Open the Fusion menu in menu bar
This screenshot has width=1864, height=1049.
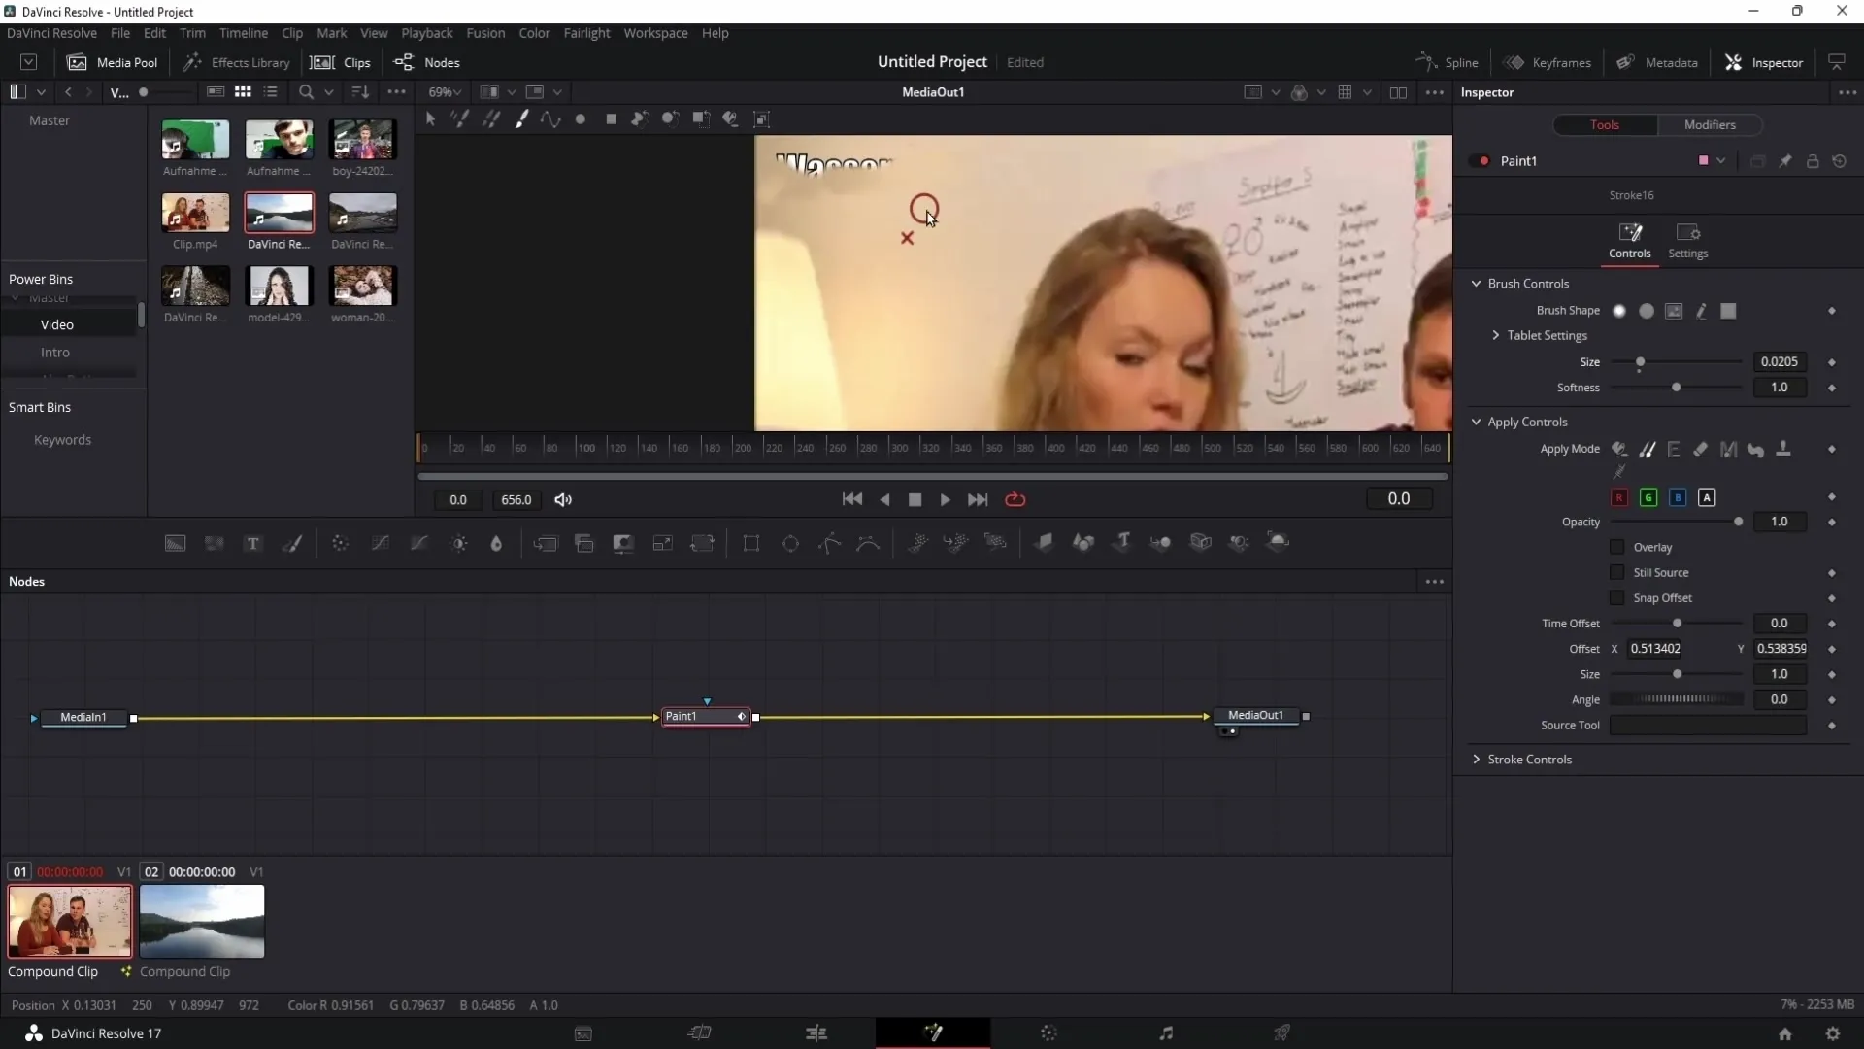[x=483, y=32]
